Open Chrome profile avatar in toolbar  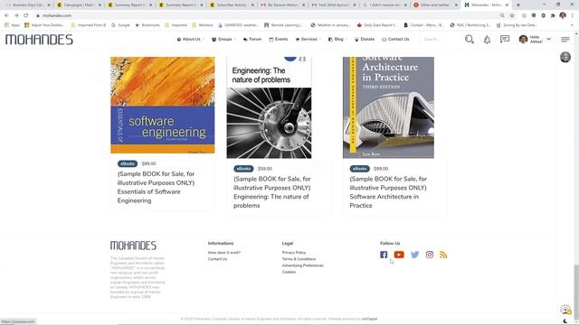pos(563,15)
